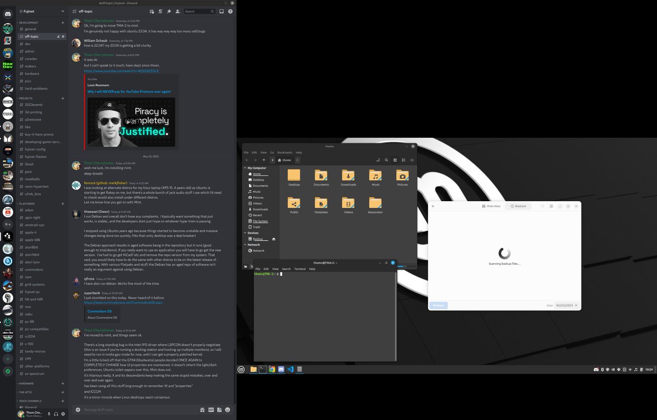Screen dimensions: 657x420
Task: Switch file manager to list view
Action: 404,160
